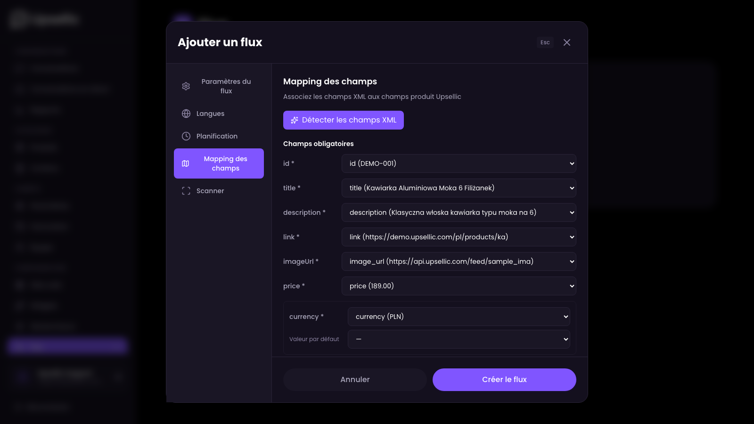Screen dimensions: 754x424
Task: Open the description mapping dropdown
Action: tap(459, 212)
